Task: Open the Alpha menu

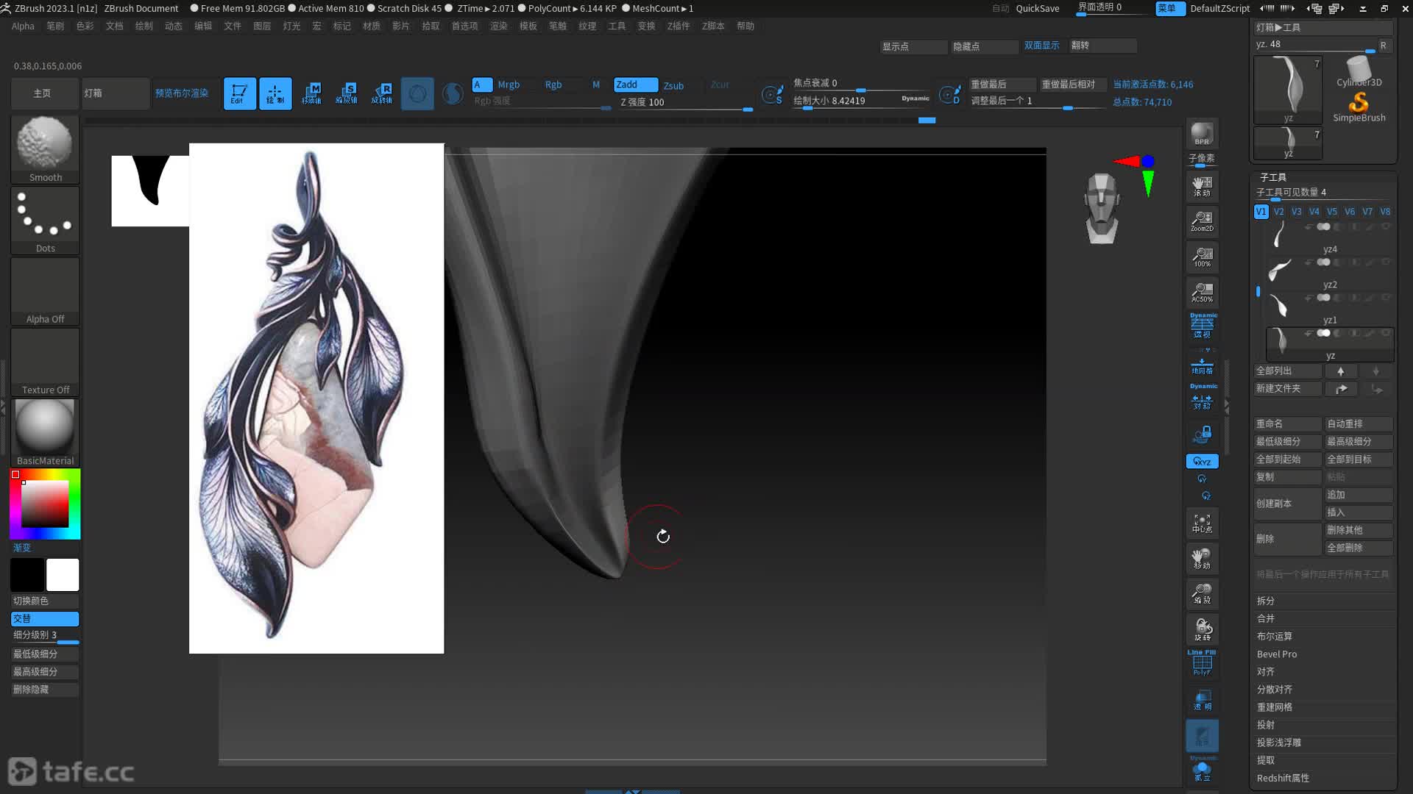Action: [x=23, y=26]
